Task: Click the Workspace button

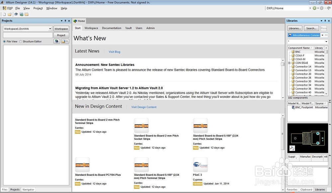Action: [61, 29]
